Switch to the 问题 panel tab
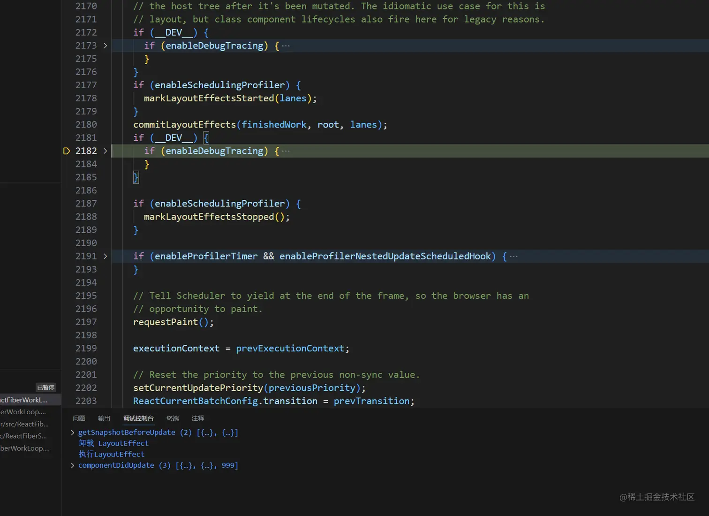709x516 pixels. (x=79, y=418)
